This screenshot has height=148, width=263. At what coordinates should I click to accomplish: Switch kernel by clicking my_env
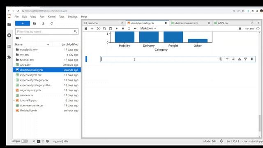[249, 29]
